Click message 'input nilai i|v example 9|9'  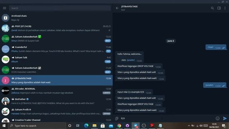tap(134, 92)
